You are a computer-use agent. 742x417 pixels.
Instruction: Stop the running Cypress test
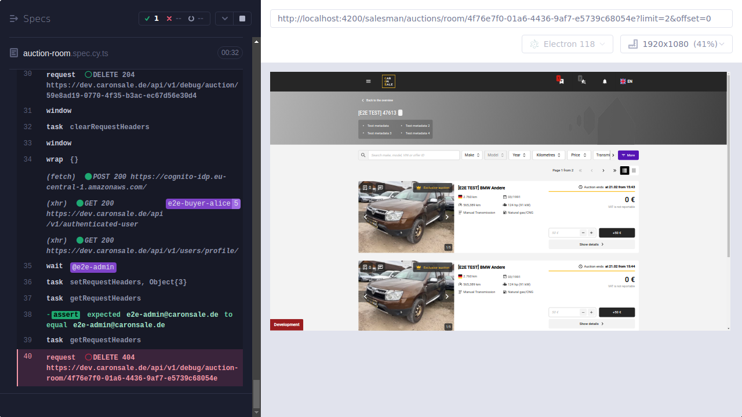pyautogui.click(x=242, y=18)
